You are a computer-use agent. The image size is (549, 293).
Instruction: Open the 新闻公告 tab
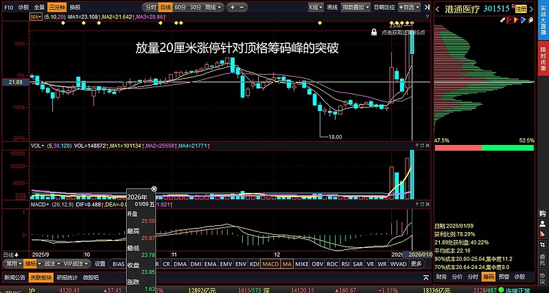(14, 278)
